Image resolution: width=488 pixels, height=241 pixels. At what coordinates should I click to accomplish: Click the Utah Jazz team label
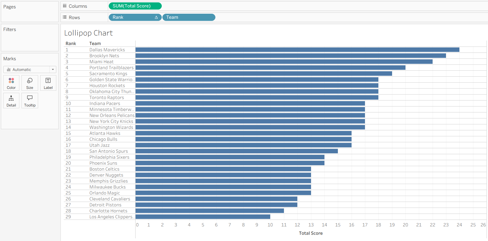tap(100, 145)
